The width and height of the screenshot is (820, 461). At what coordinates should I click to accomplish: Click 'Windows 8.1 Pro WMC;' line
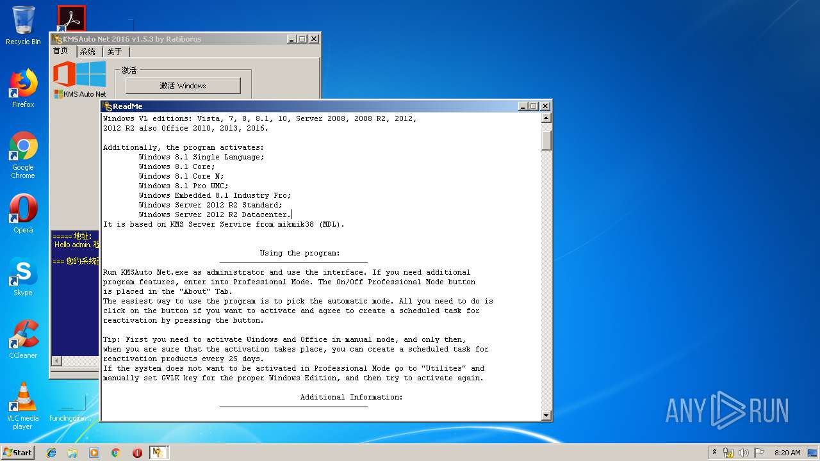(183, 186)
